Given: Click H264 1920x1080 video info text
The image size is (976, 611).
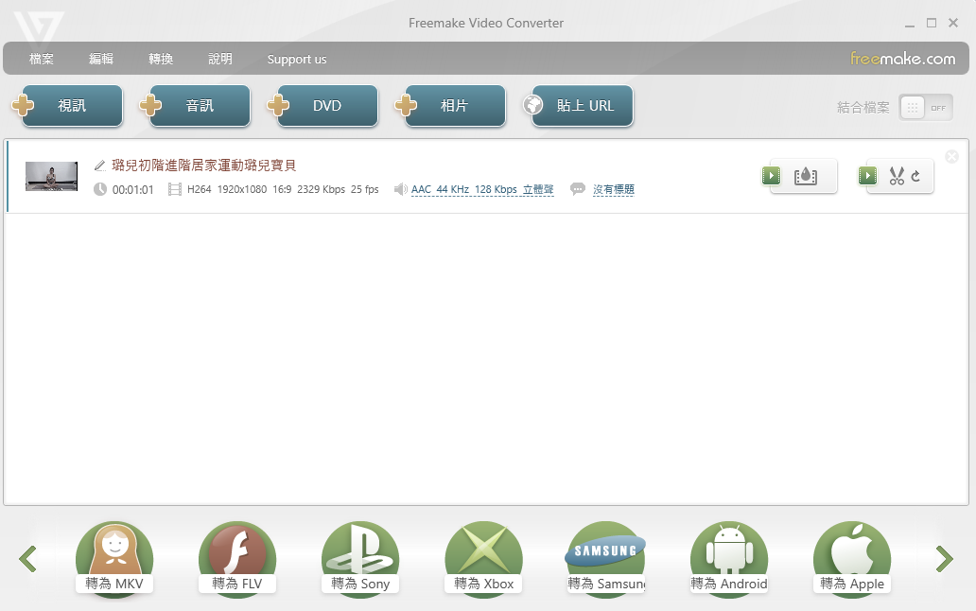Looking at the screenshot, I should pyautogui.click(x=283, y=189).
